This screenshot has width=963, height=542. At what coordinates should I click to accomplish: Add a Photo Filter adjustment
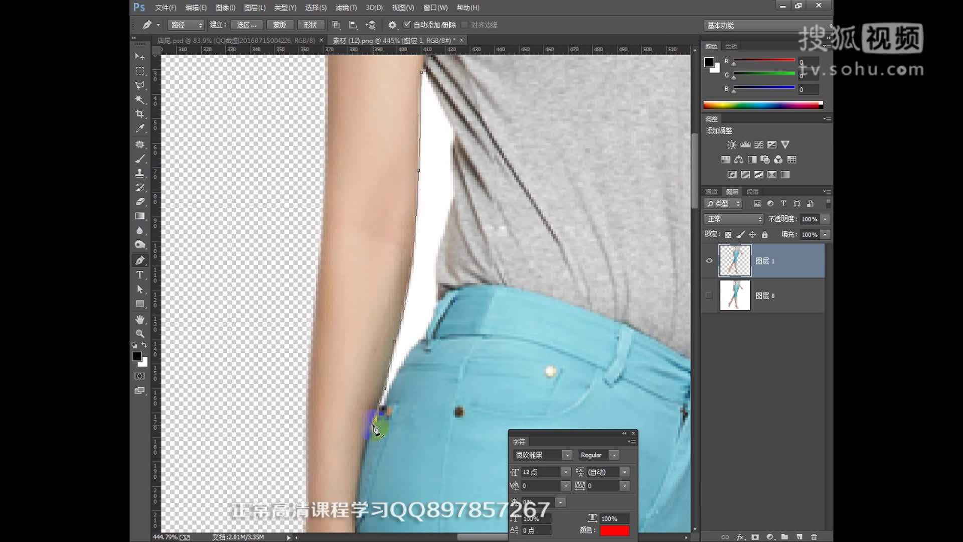click(765, 160)
